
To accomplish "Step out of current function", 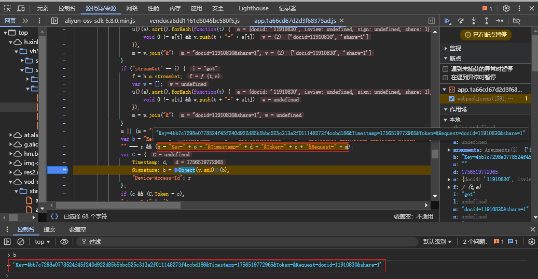I will (x=486, y=21).
